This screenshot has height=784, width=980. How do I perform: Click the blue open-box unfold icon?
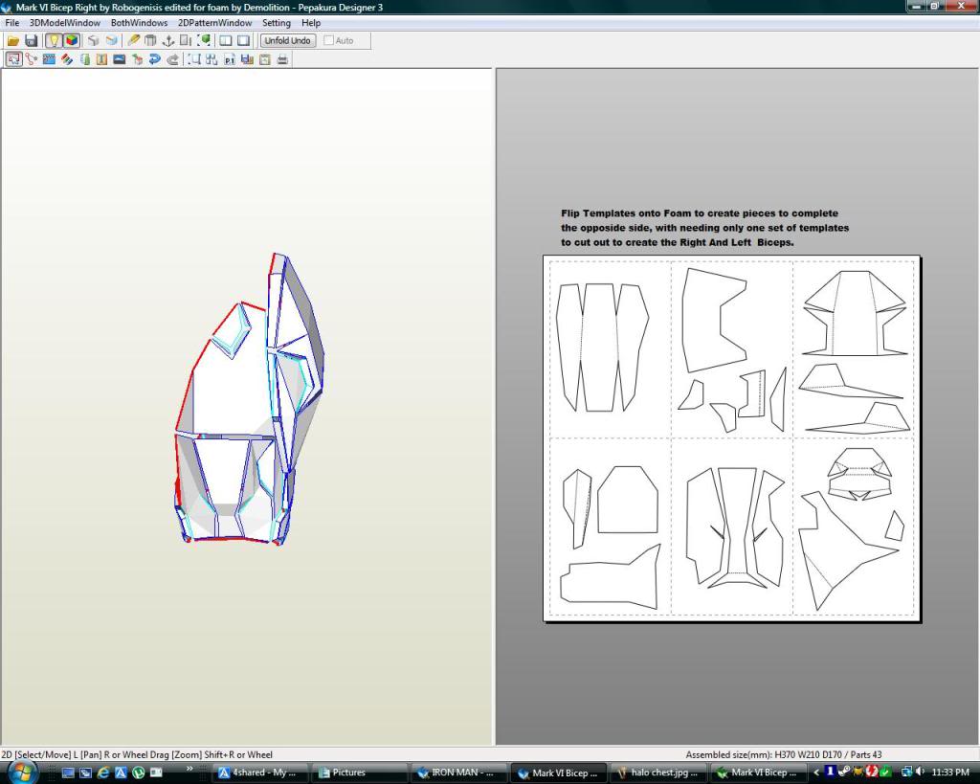tap(111, 40)
